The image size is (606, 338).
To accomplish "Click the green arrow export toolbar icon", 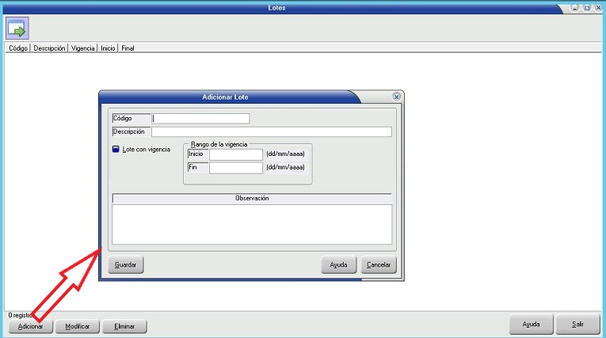I will pyautogui.click(x=17, y=29).
